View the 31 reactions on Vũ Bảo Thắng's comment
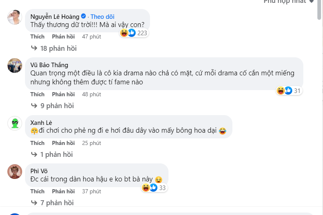The height and width of the screenshot is (215, 323). [290, 91]
